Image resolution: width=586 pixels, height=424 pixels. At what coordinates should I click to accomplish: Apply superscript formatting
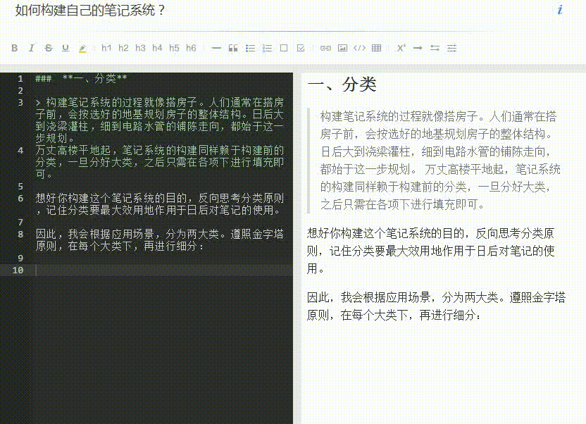click(400, 48)
